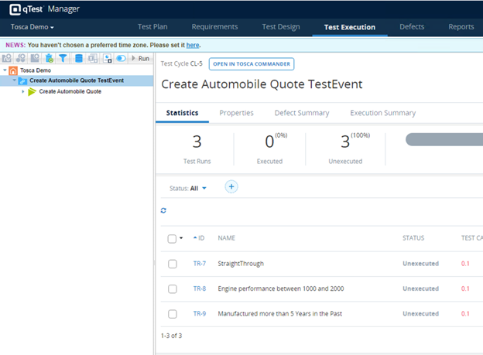Select Create Automobile Quote TestEvent tree item
The image size is (483, 355).
tap(77, 80)
